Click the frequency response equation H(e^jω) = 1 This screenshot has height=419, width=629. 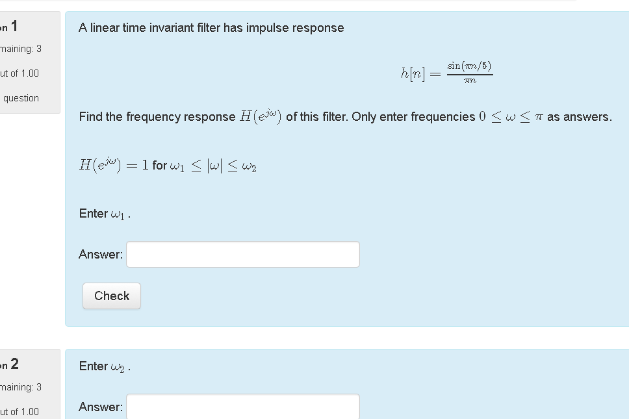168,164
